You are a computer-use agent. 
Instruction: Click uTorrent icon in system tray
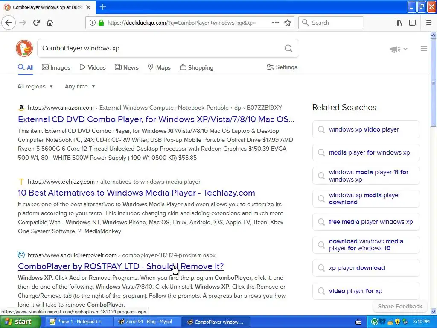pyautogui.click(x=375, y=322)
